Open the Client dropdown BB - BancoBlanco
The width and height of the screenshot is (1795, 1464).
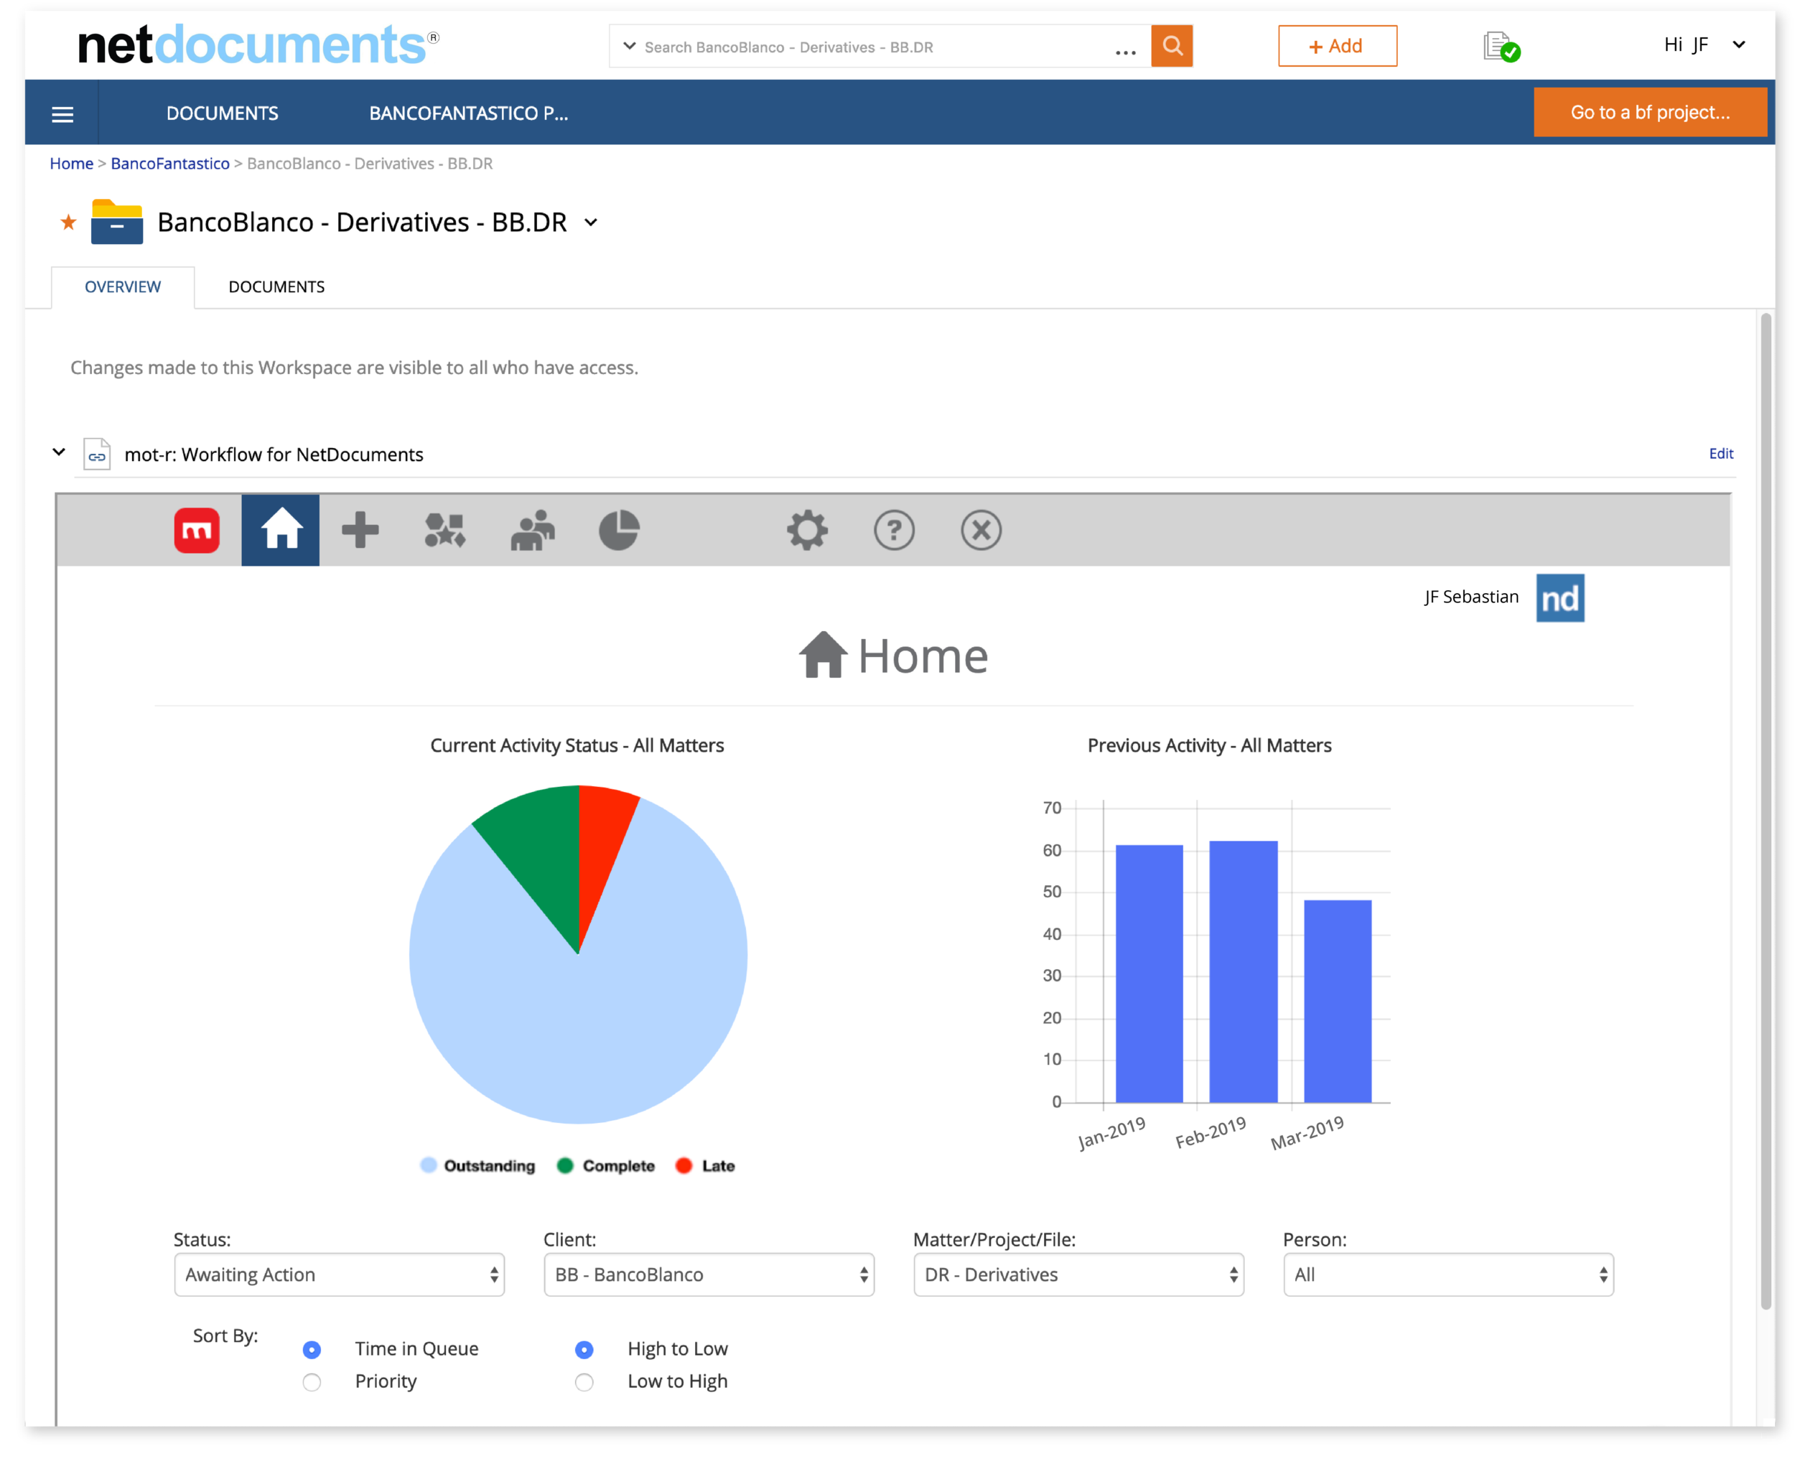point(708,1274)
